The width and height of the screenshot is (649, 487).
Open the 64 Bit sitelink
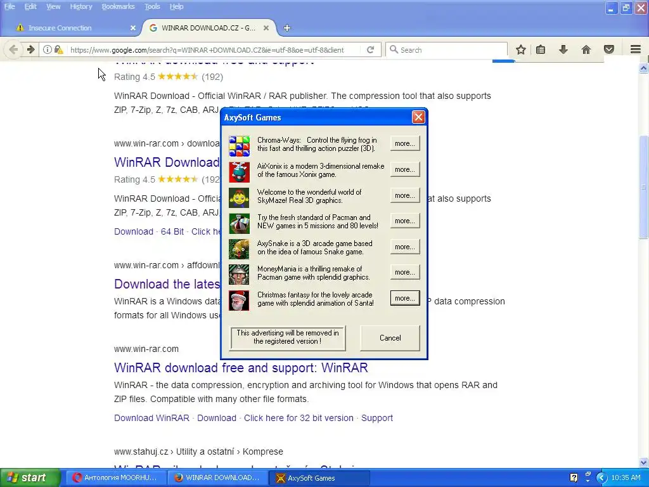[172, 231]
